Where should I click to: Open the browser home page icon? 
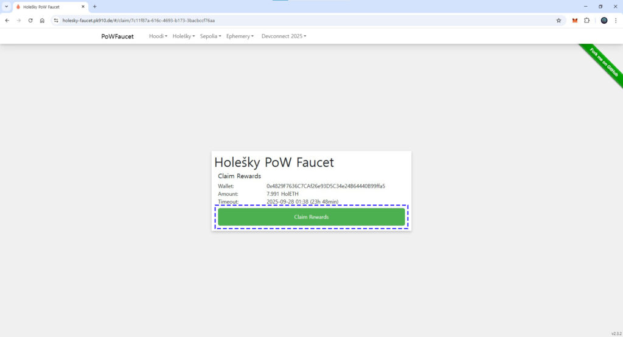(x=42, y=20)
